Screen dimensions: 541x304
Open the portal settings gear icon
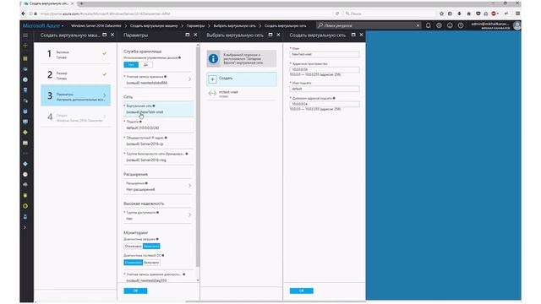click(439, 25)
